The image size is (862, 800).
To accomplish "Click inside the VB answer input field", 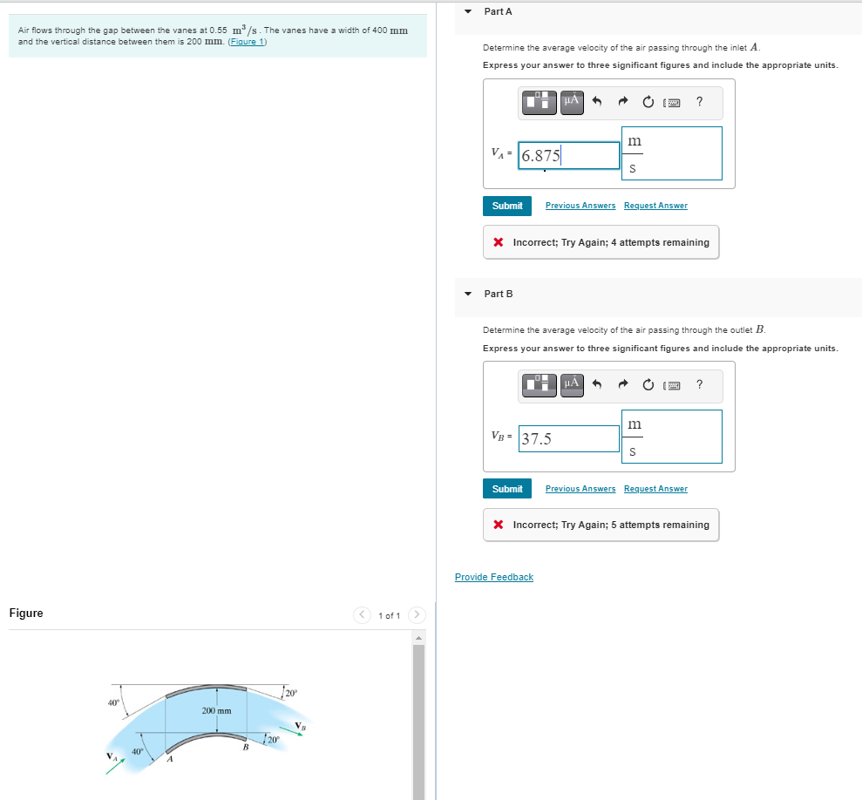I will [568, 438].
